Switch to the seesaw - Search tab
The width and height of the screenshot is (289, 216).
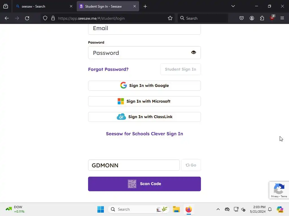click(x=44, y=6)
